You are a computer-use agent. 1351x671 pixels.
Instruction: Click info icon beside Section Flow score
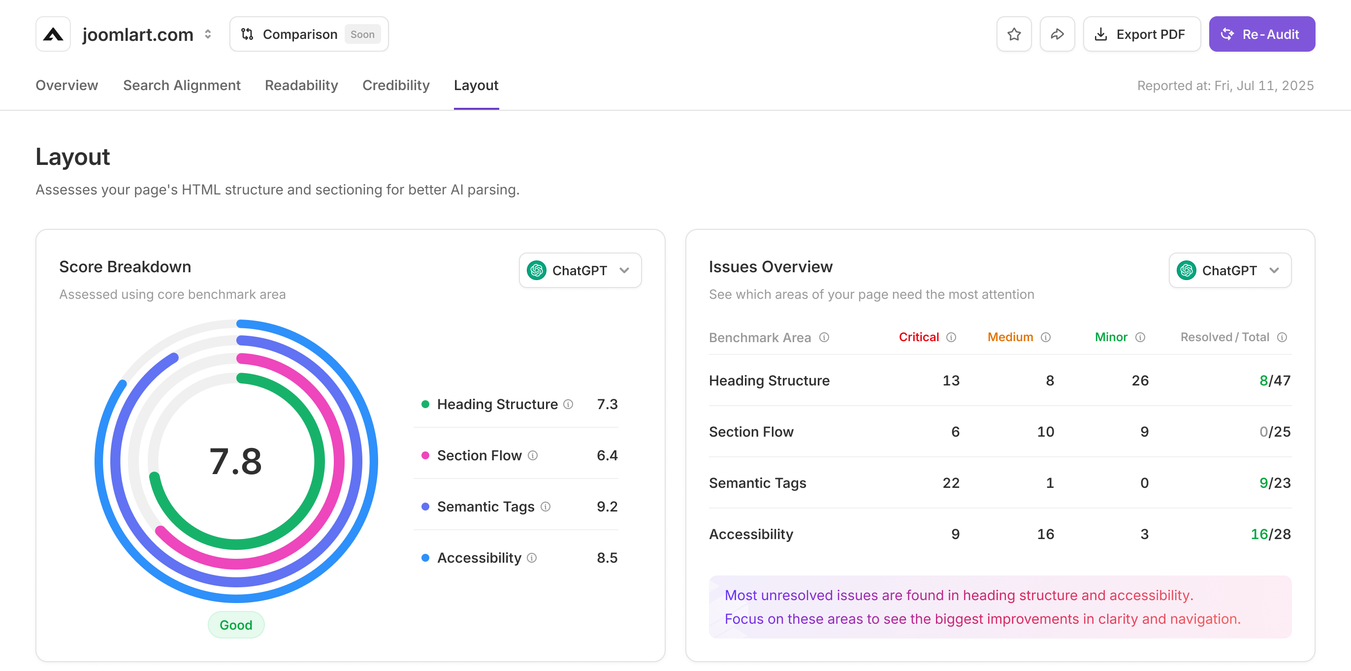pos(532,455)
